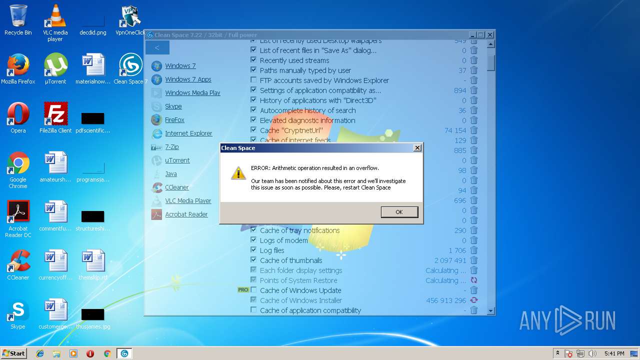
Task: Click the Java sidebar icon
Action: [156, 174]
